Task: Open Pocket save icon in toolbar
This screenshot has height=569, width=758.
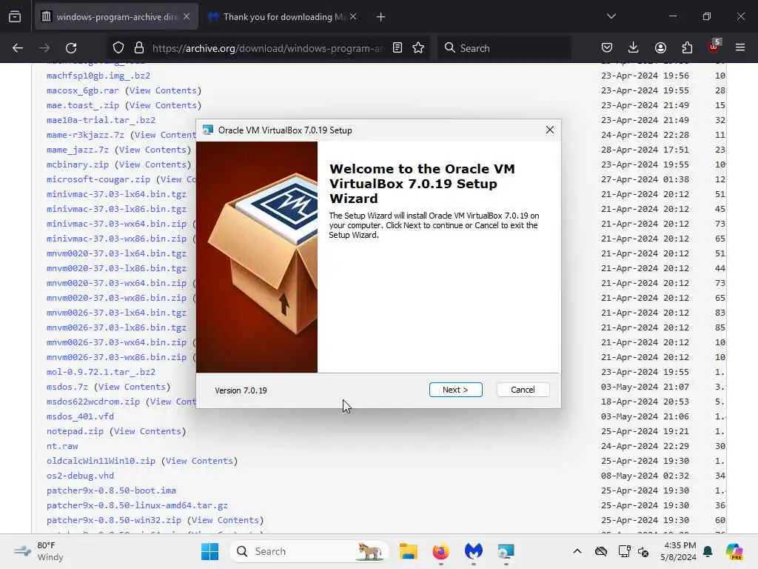Action: [607, 47]
